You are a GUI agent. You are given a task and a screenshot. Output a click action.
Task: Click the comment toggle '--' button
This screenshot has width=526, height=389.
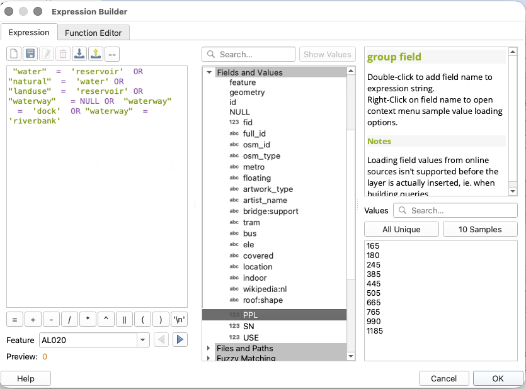[112, 54]
